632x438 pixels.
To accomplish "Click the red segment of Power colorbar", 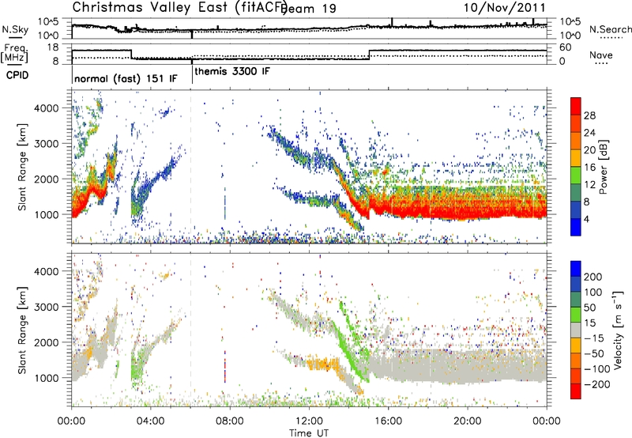I will click(576, 106).
